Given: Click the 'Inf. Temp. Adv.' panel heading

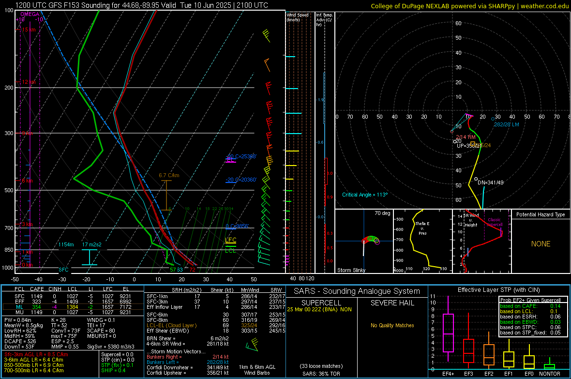Looking at the screenshot, I should pyautogui.click(x=324, y=20).
